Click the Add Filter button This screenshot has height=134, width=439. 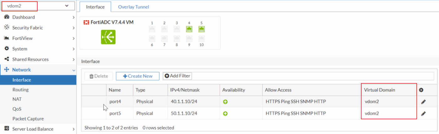tap(177, 76)
